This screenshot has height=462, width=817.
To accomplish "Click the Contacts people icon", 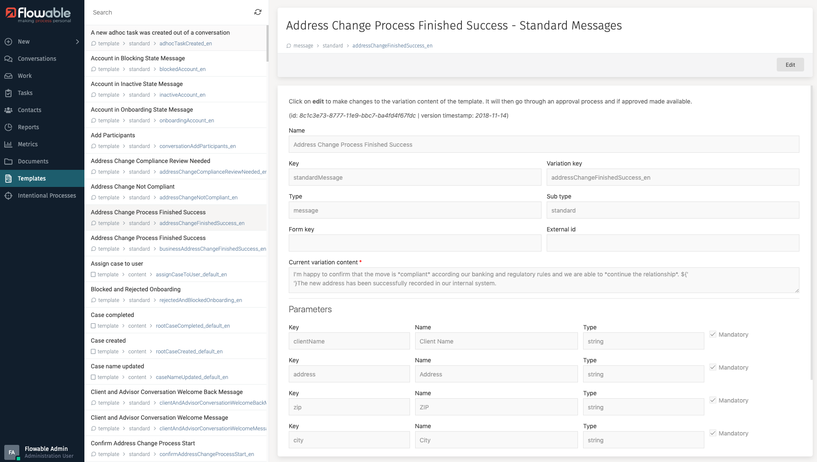I will (x=9, y=110).
